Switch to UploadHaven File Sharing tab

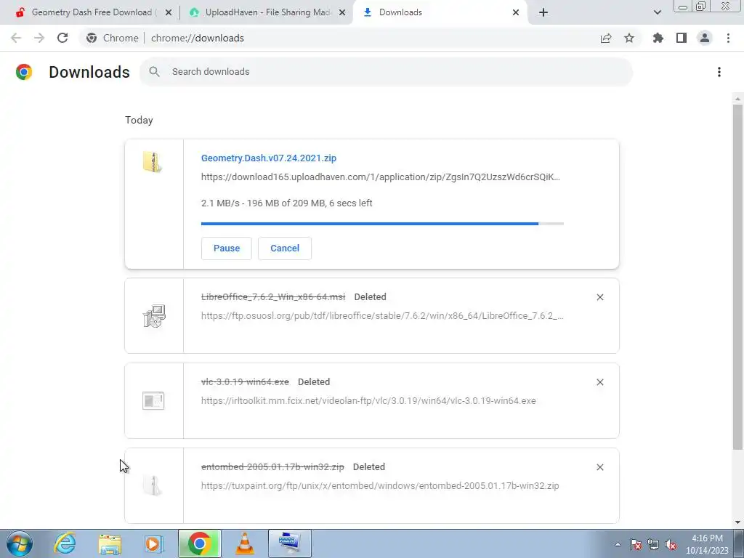(266, 12)
